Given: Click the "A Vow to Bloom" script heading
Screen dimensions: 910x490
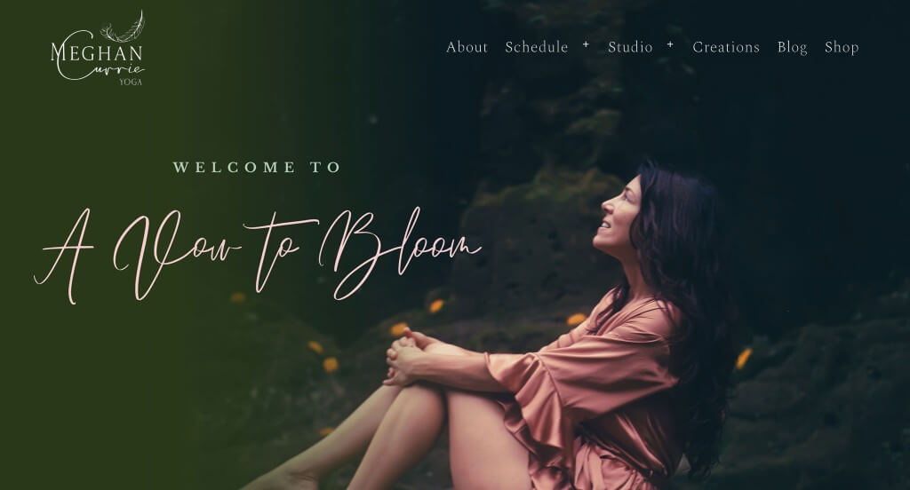Looking at the screenshot, I should [x=257, y=255].
